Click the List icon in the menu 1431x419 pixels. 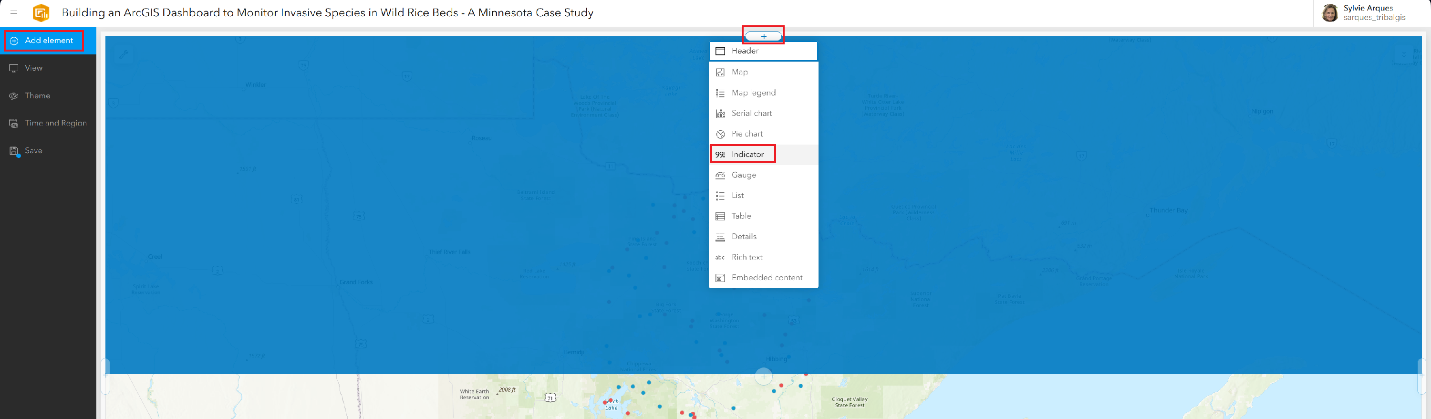[x=720, y=196]
